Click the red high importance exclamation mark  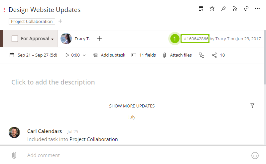coord(4,10)
